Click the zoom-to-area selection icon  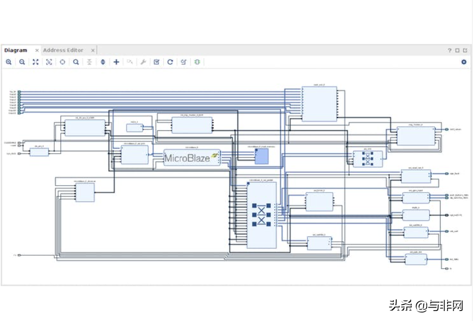tap(49, 62)
